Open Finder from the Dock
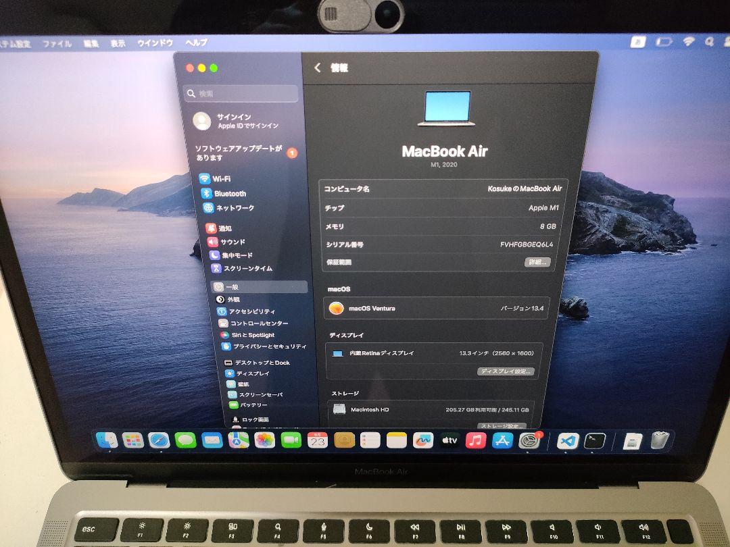Image resolution: width=730 pixels, height=547 pixels. 107,440
